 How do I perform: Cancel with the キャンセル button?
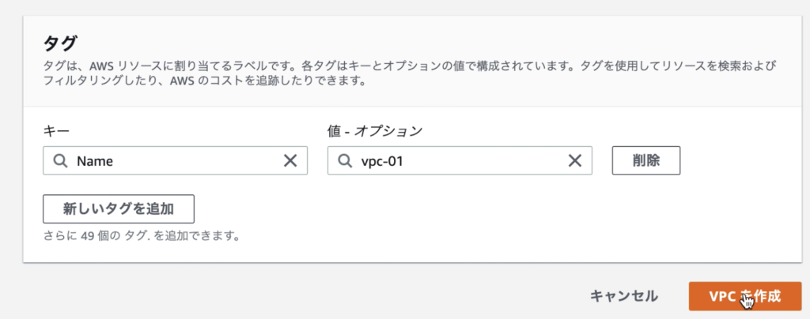(624, 296)
